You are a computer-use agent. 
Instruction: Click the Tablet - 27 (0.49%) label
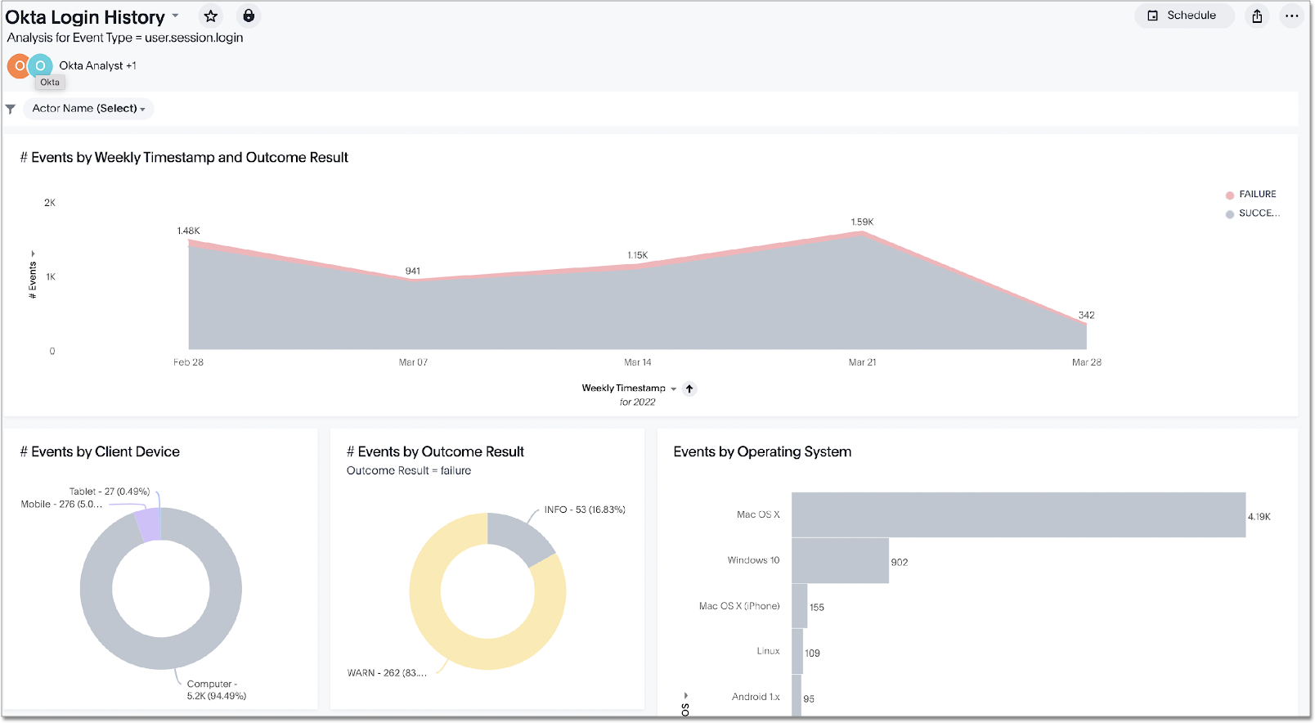coord(110,492)
